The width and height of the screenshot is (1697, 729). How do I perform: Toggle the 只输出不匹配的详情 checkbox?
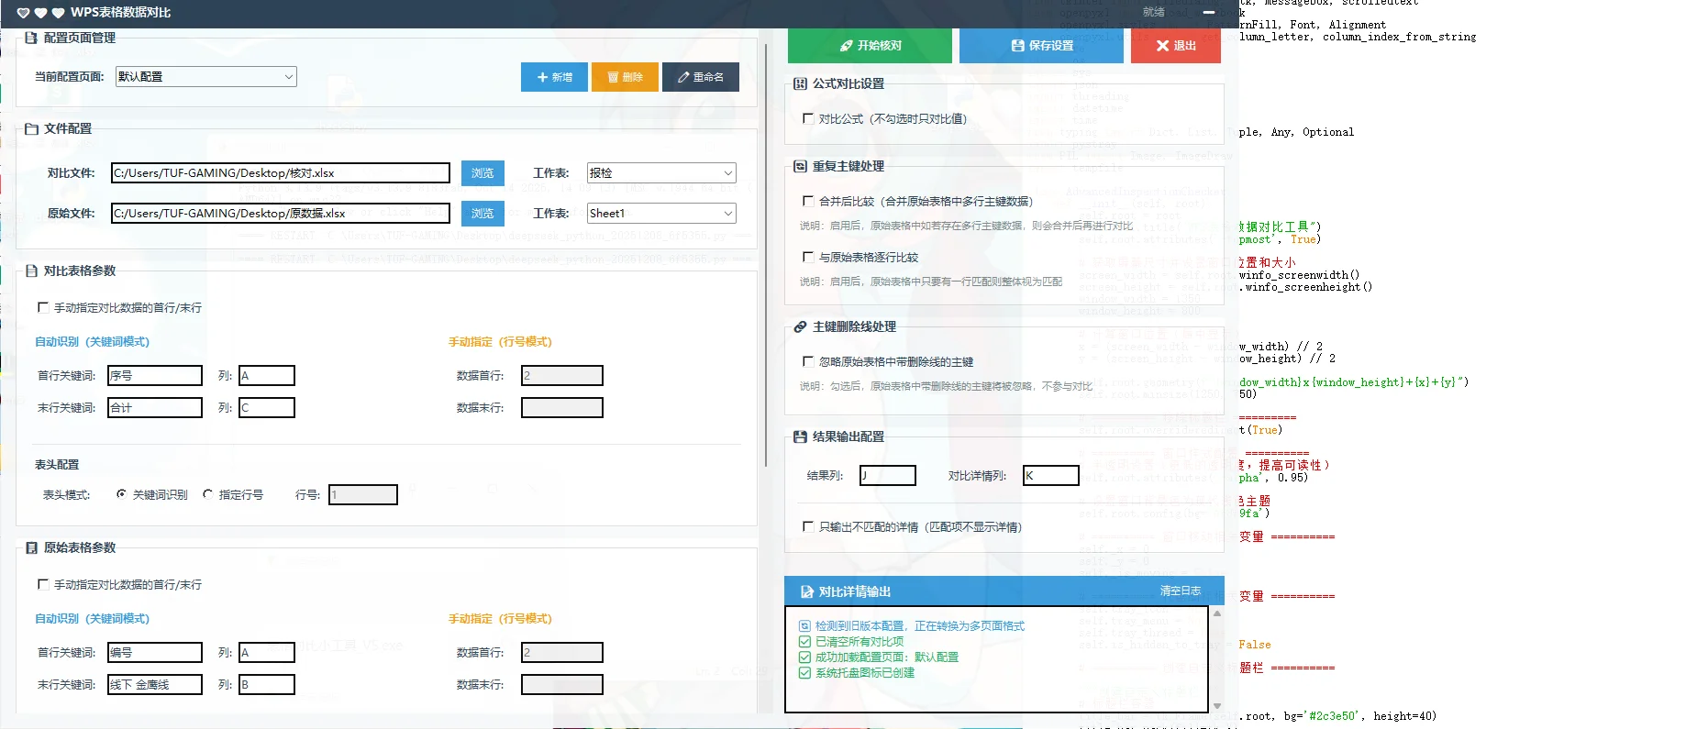coord(808,527)
